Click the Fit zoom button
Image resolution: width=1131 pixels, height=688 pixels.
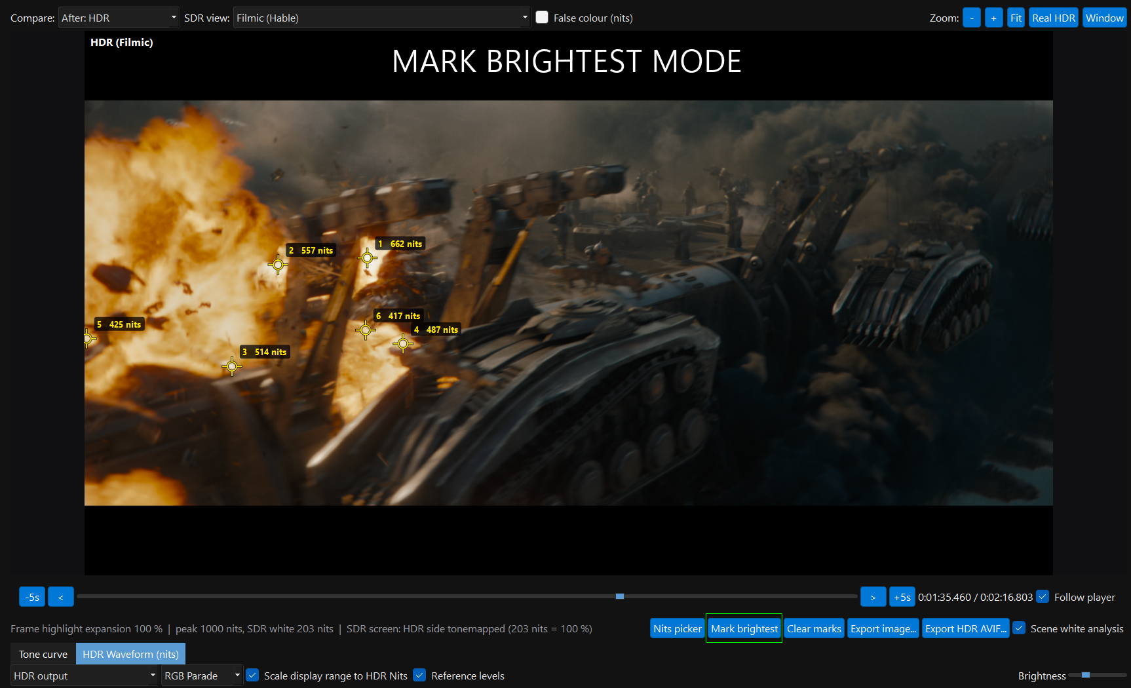tap(1016, 18)
